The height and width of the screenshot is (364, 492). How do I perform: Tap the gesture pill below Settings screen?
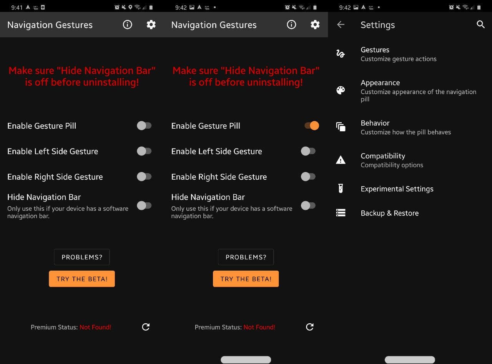point(410,360)
